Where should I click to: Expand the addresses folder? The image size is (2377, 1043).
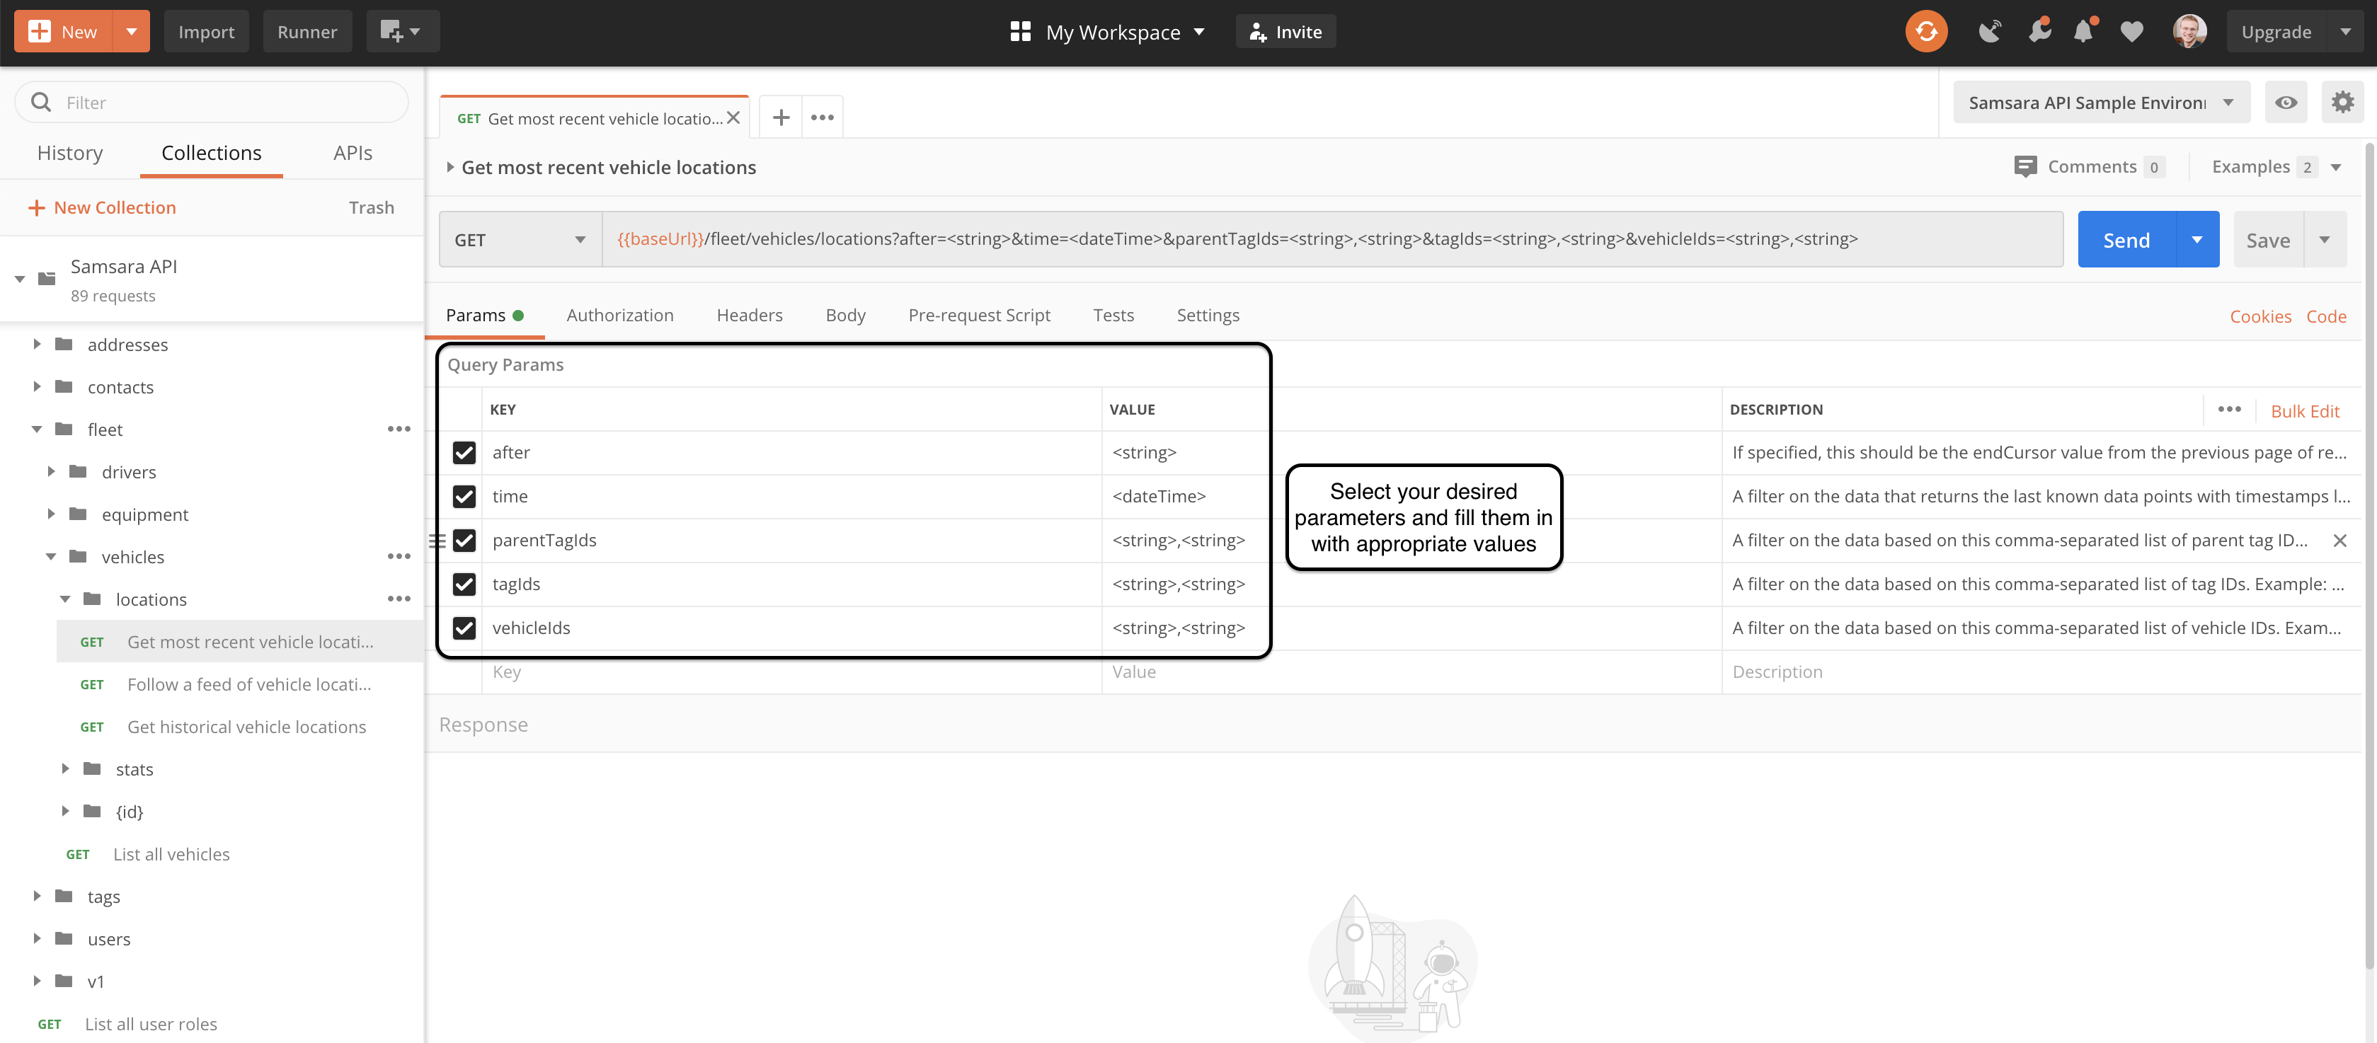point(37,344)
